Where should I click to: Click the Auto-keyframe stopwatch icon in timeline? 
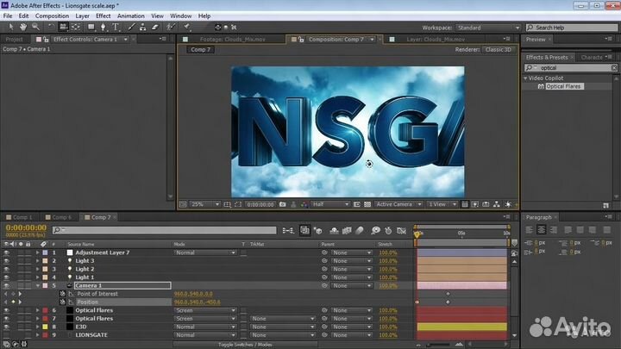click(x=388, y=230)
